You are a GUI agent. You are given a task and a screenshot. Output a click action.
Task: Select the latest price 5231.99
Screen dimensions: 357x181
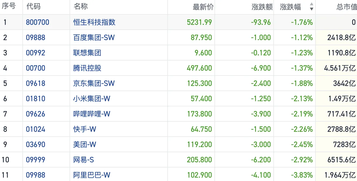point(199,22)
